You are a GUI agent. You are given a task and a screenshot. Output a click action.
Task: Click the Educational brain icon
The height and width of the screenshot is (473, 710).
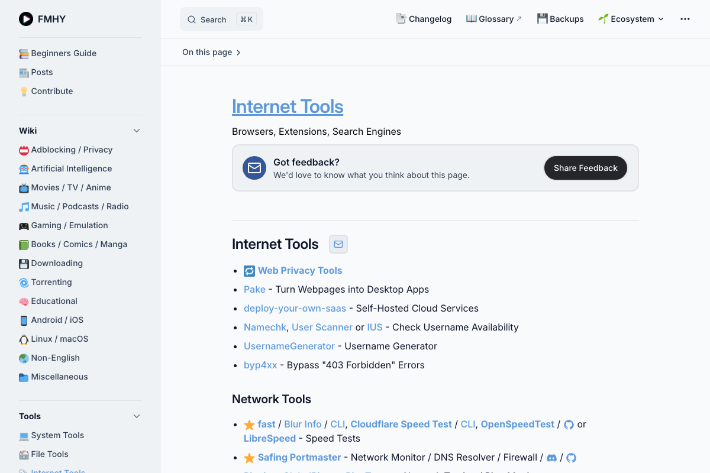24,302
